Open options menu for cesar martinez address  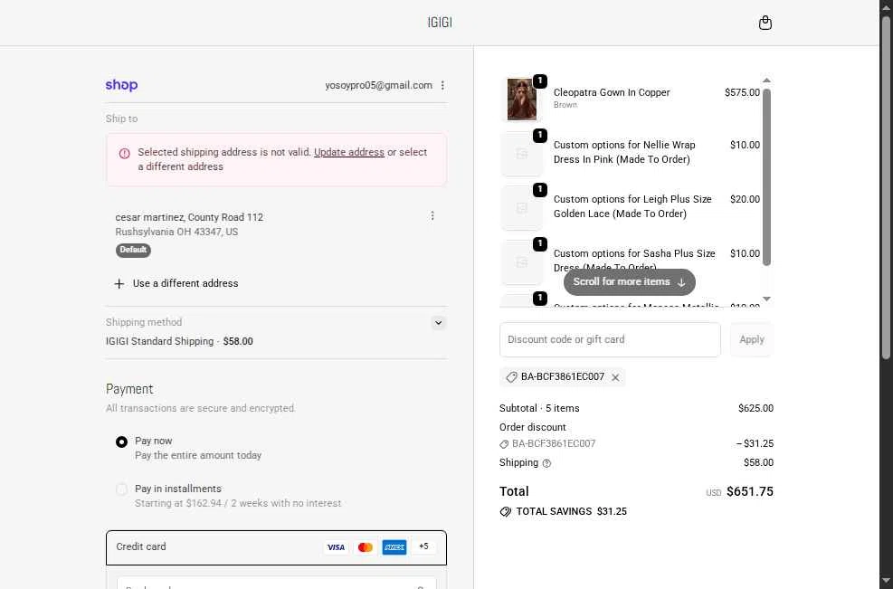click(x=432, y=216)
